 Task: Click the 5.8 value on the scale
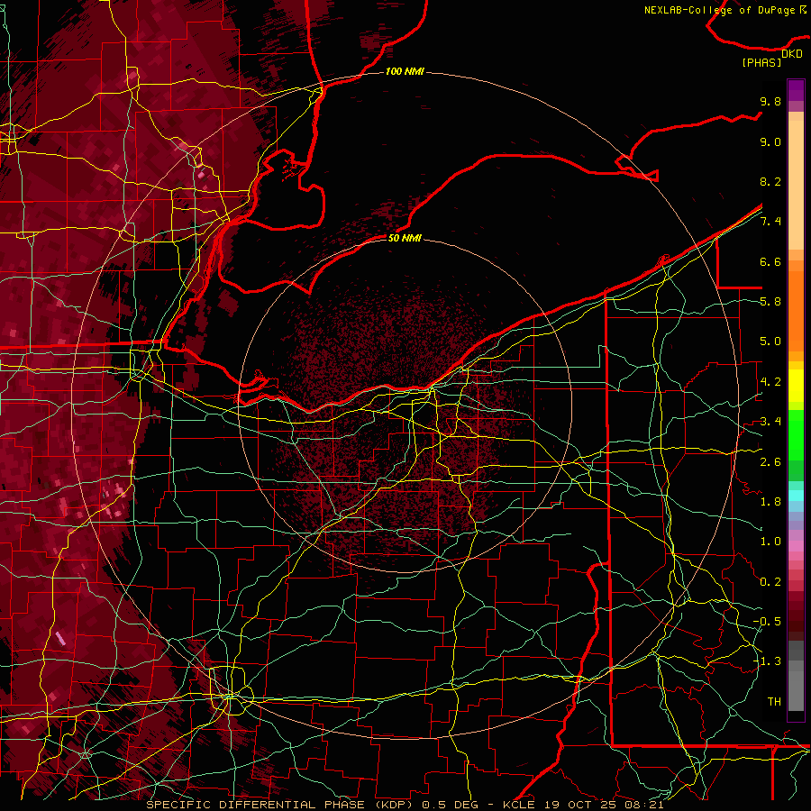(770, 302)
